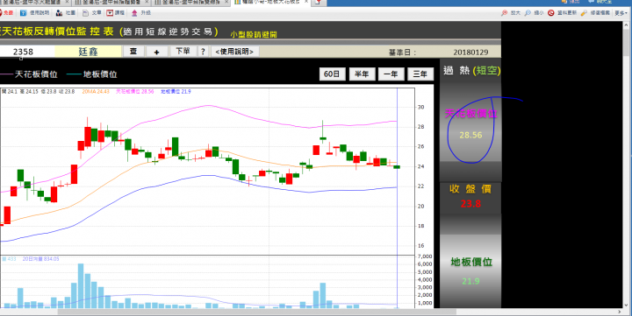
Task: Click the 收盤價 heading in side panel
Action: (x=470, y=189)
